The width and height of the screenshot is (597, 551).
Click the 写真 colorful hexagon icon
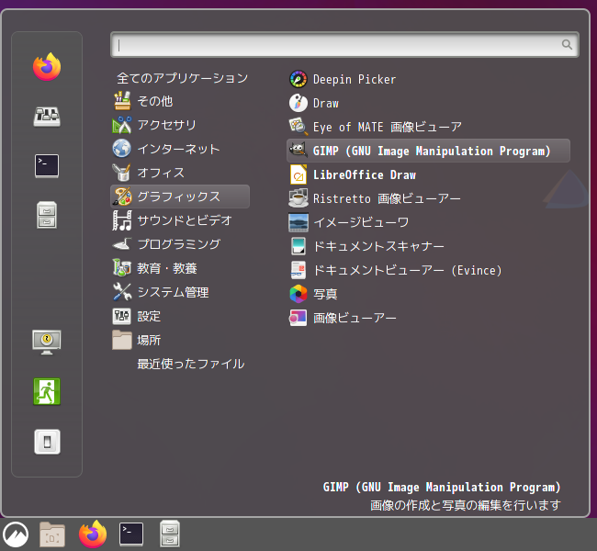coord(298,294)
